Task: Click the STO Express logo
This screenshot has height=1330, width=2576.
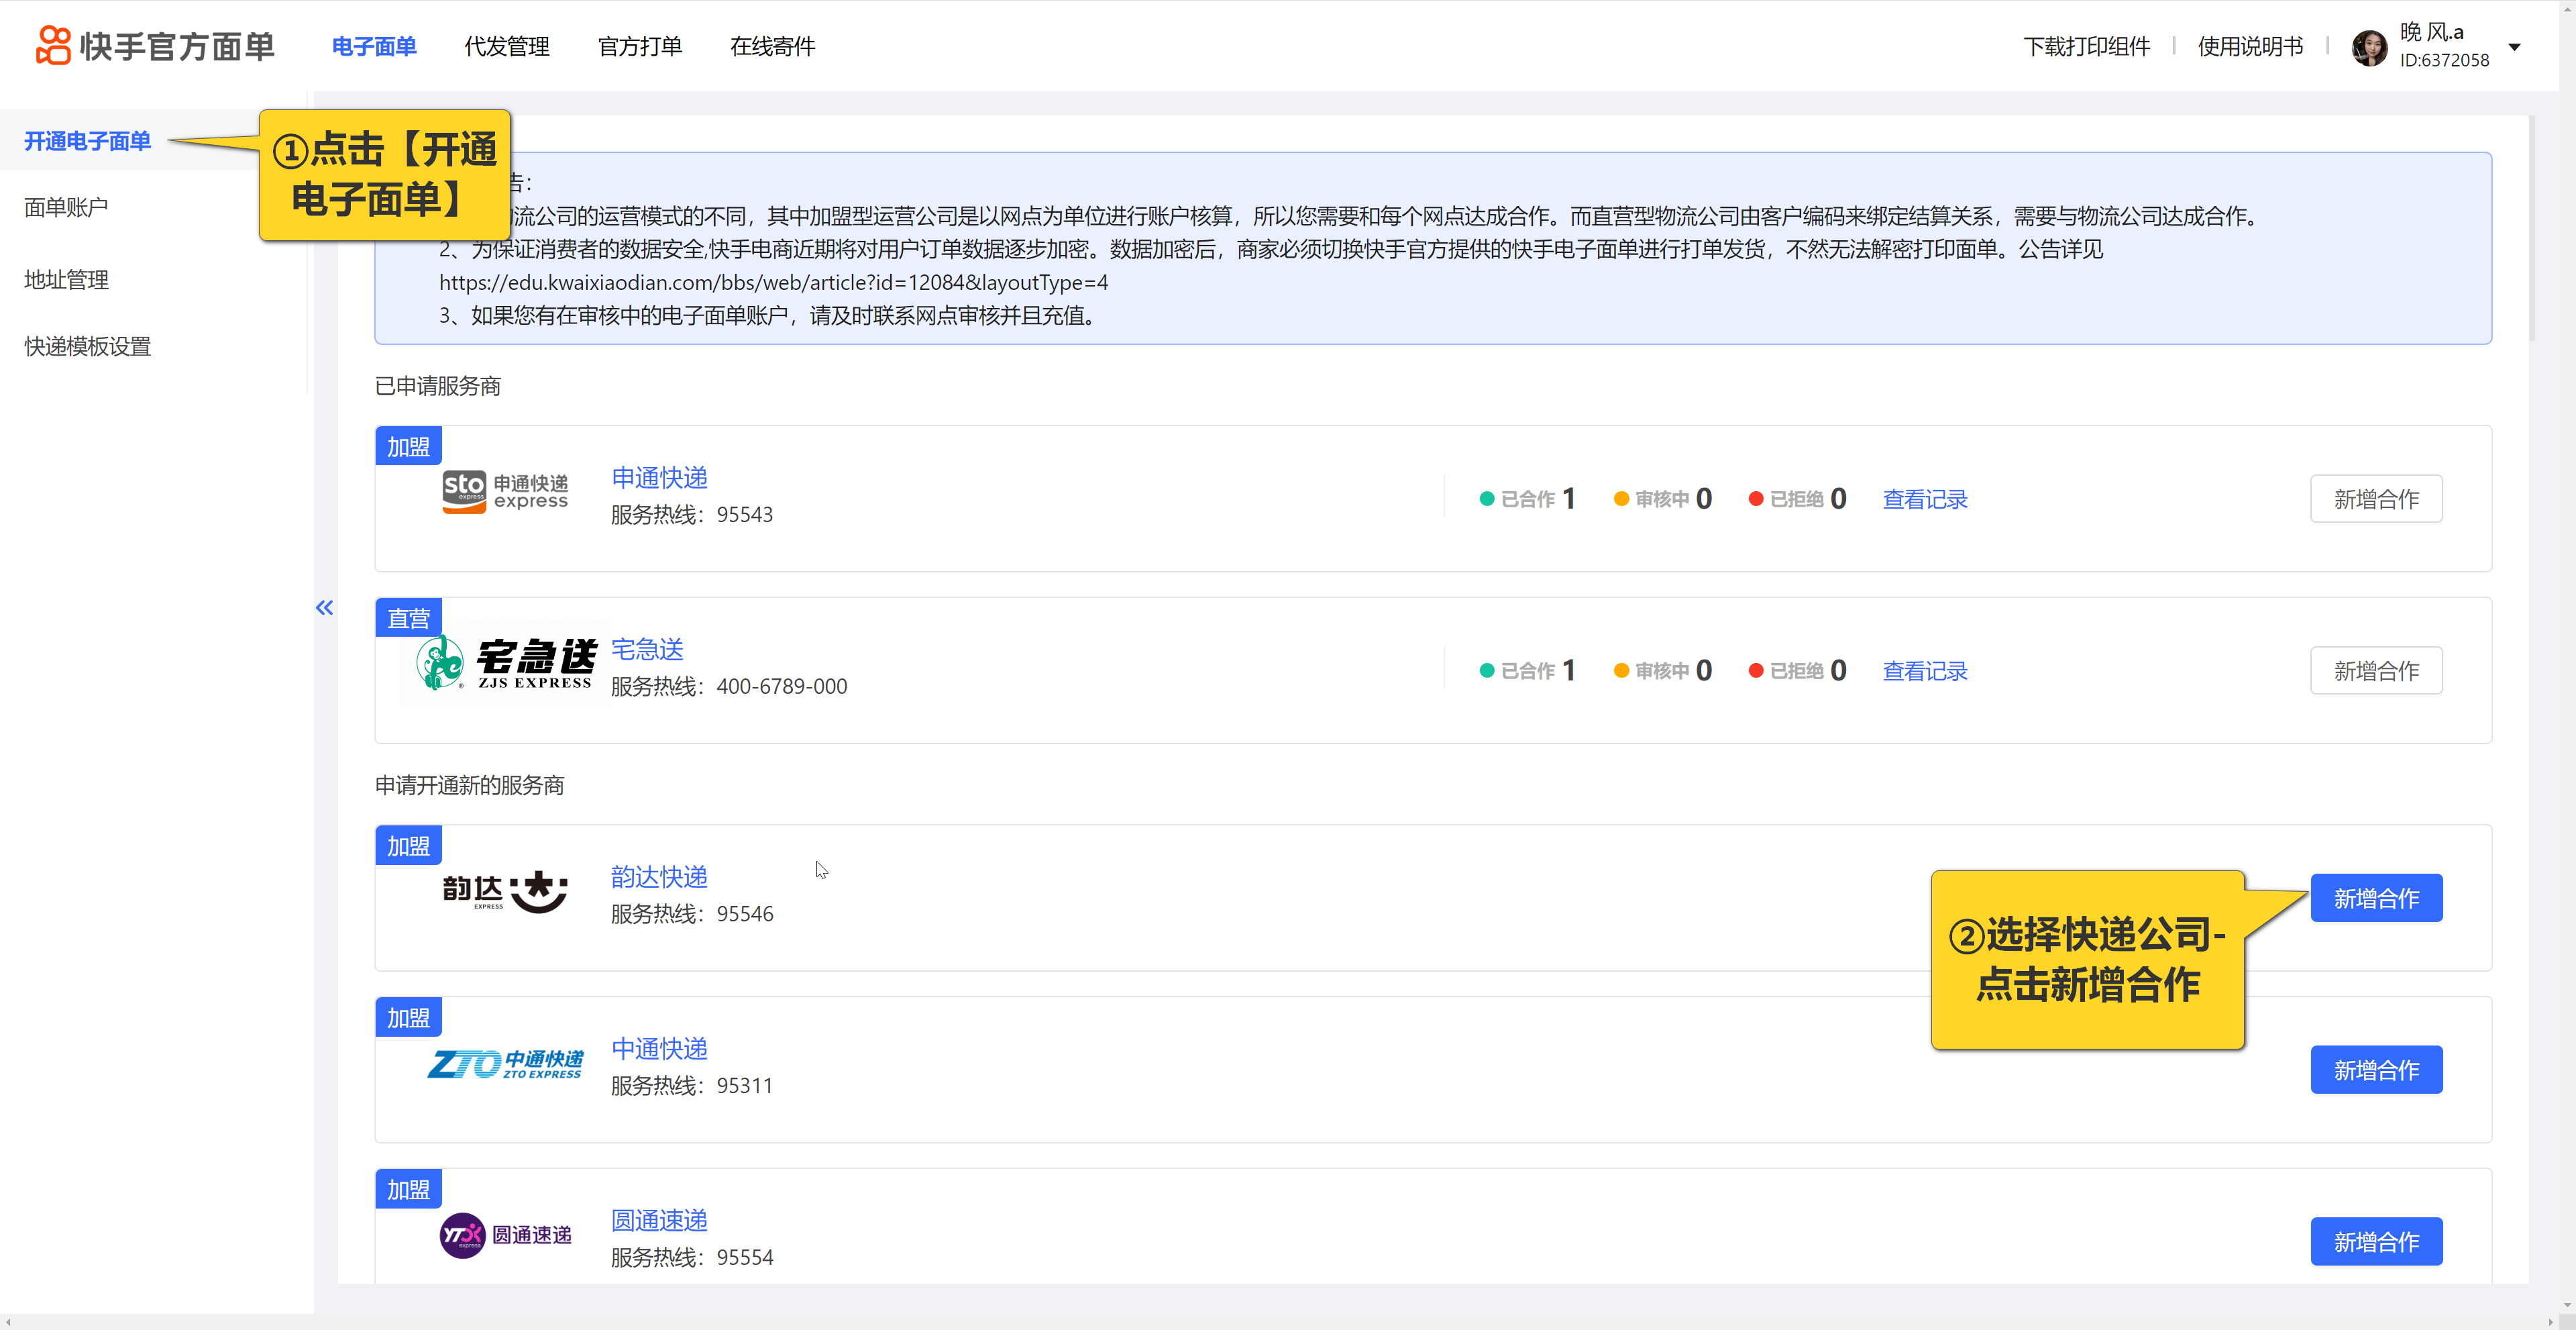Action: pyautogui.click(x=505, y=492)
